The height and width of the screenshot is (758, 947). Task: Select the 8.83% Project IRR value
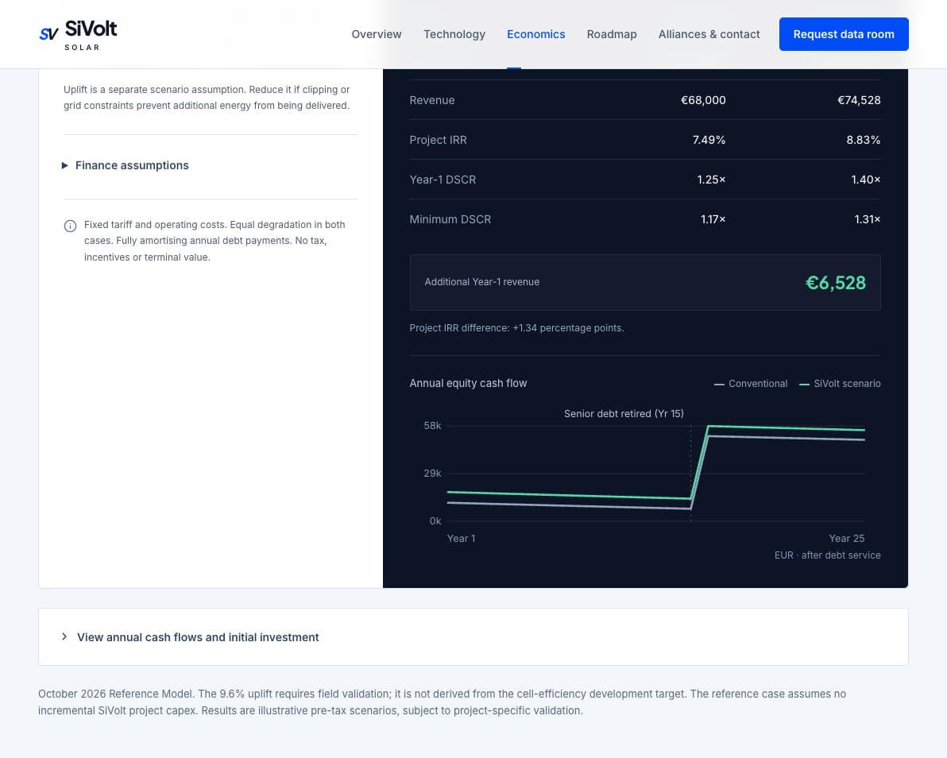coord(863,140)
